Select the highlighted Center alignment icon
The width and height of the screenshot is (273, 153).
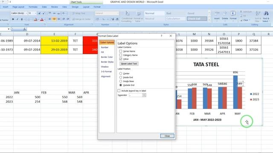click(x=54, y=19)
